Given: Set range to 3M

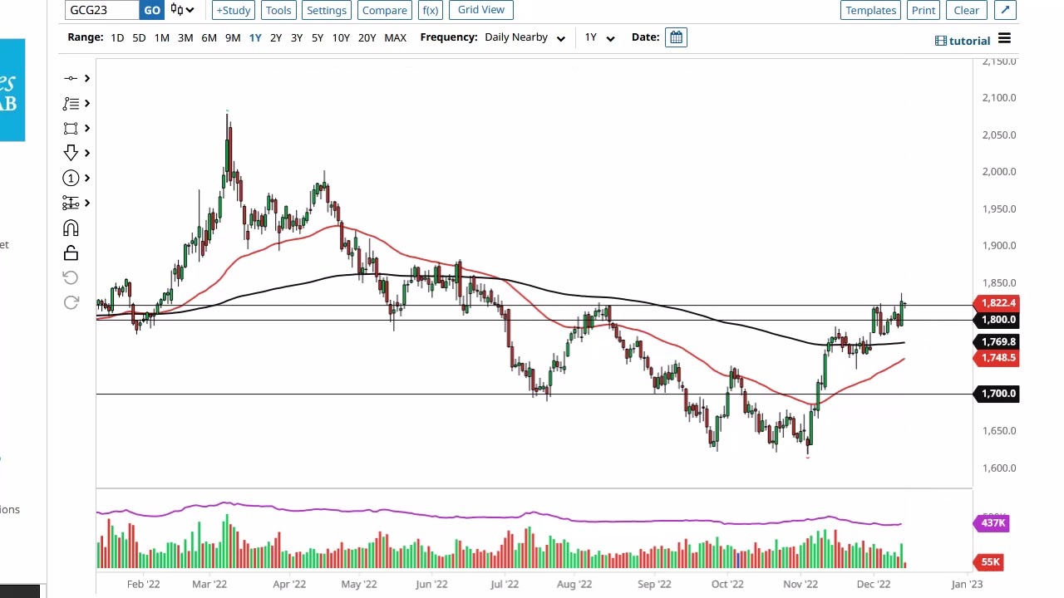Looking at the screenshot, I should click(x=185, y=37).
